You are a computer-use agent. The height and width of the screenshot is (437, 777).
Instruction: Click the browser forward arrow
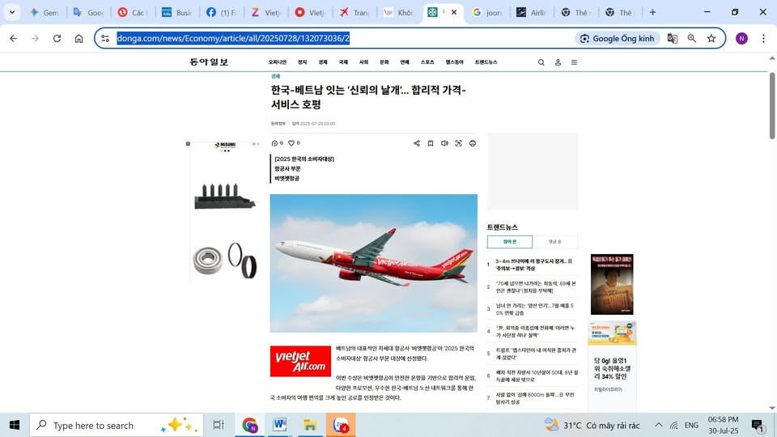[35, 38]
